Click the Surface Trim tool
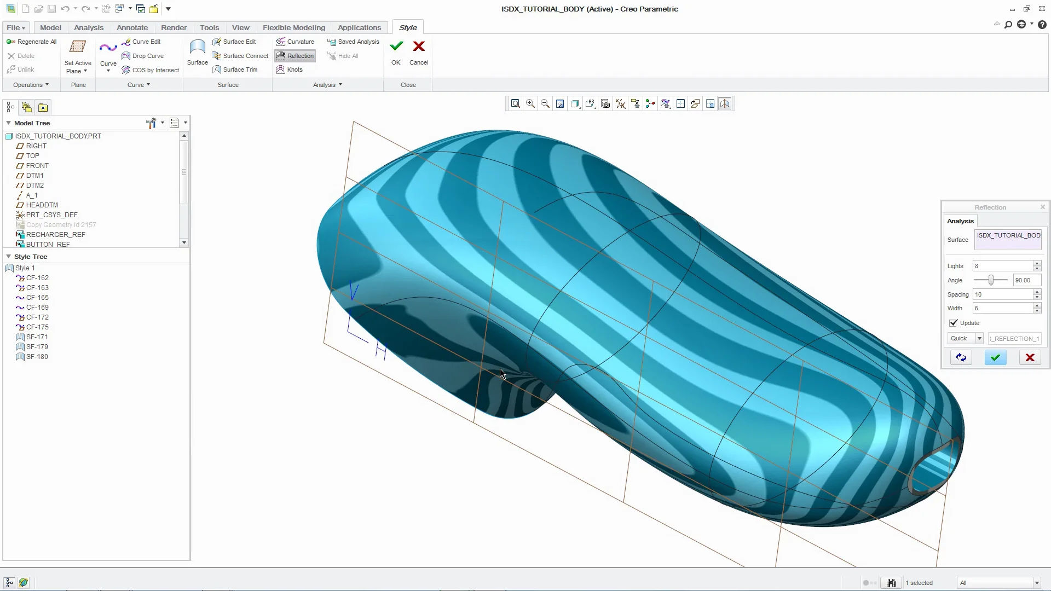This screenshot has height=591, width=1051. [235, 69]
